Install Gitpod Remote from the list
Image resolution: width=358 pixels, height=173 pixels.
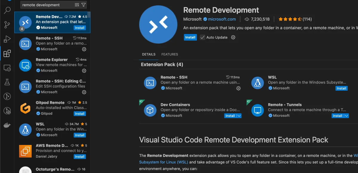tap(80, 114)
